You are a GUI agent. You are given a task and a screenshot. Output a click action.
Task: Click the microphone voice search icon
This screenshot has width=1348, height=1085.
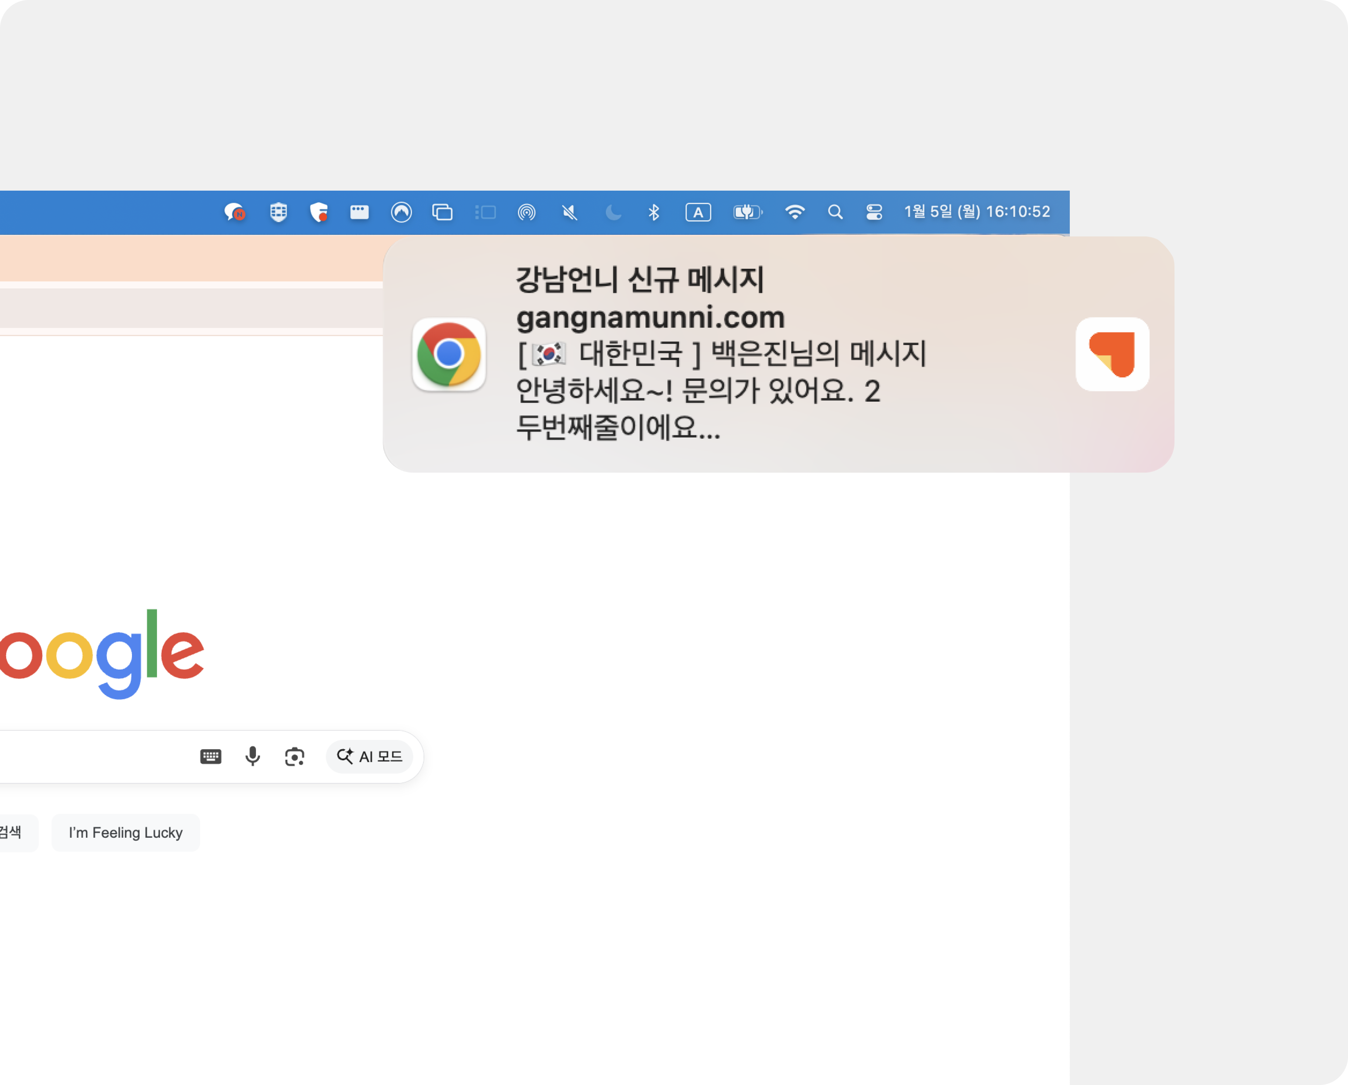[x=253, y=756]
